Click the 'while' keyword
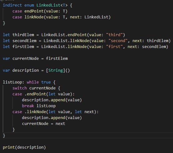This screenshot has height=153, width=173. click(33, 82)
